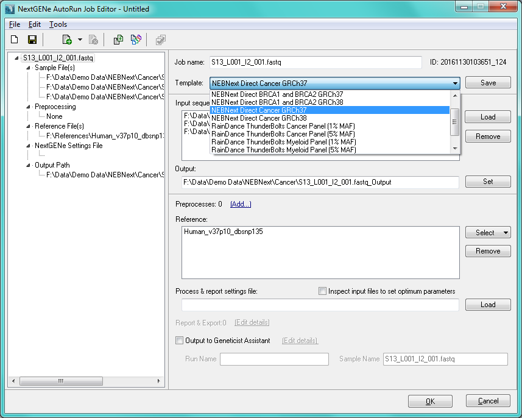522x418 pixels.
Task: Click Geneticist Assistant Edit details link
Action: pos(300,341)
